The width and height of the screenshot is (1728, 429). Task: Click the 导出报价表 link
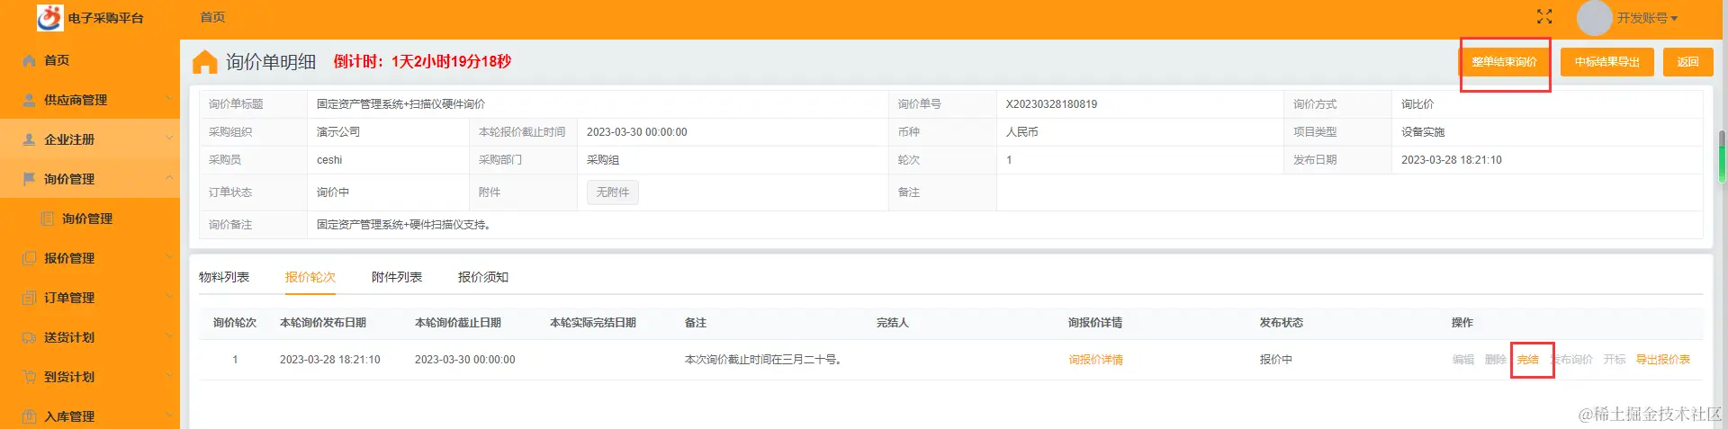tap(1662, 360)
